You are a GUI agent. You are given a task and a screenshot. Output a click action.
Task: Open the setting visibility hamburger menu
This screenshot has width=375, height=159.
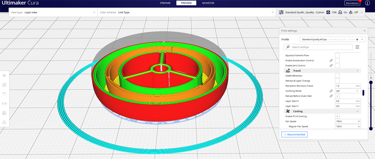pos(357,47)
